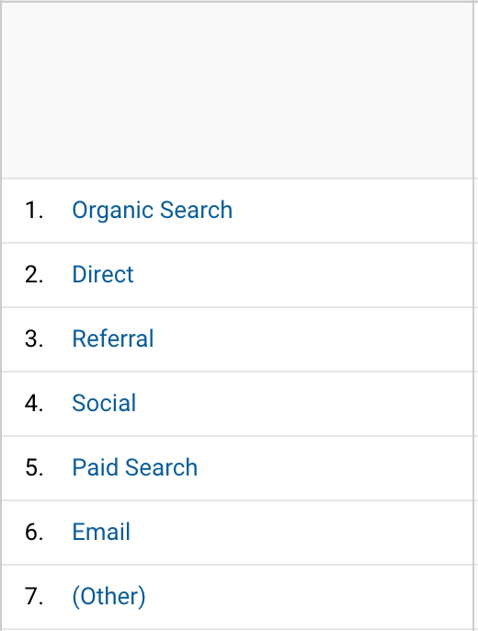Viewport: 478px width, 631px height.
Task: Select the Referral channel link
Action: click(x=112, y=338)
